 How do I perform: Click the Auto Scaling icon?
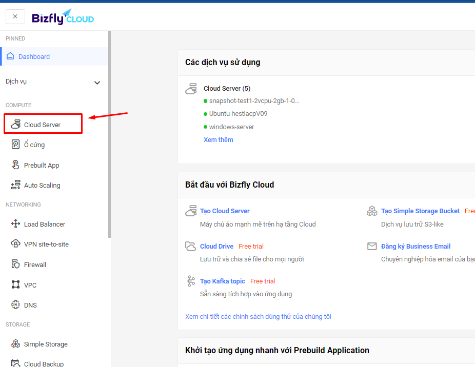[x=15, y=185]
